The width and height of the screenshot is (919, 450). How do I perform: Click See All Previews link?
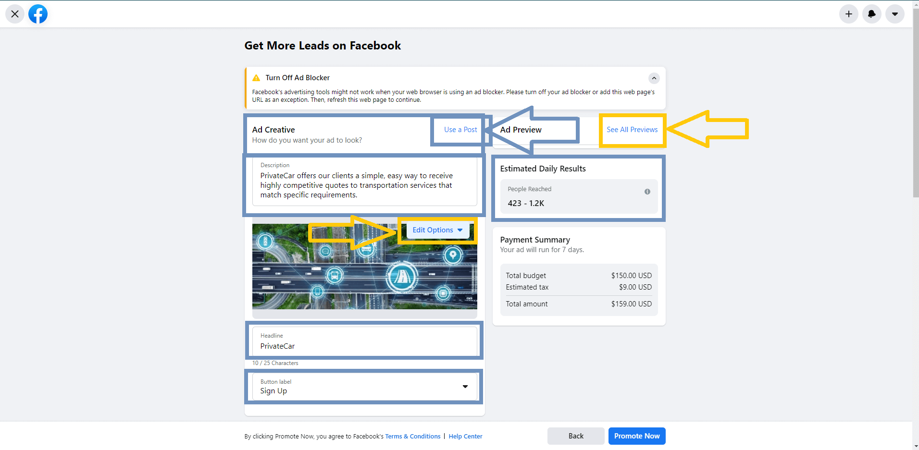[x=632, y=130]
